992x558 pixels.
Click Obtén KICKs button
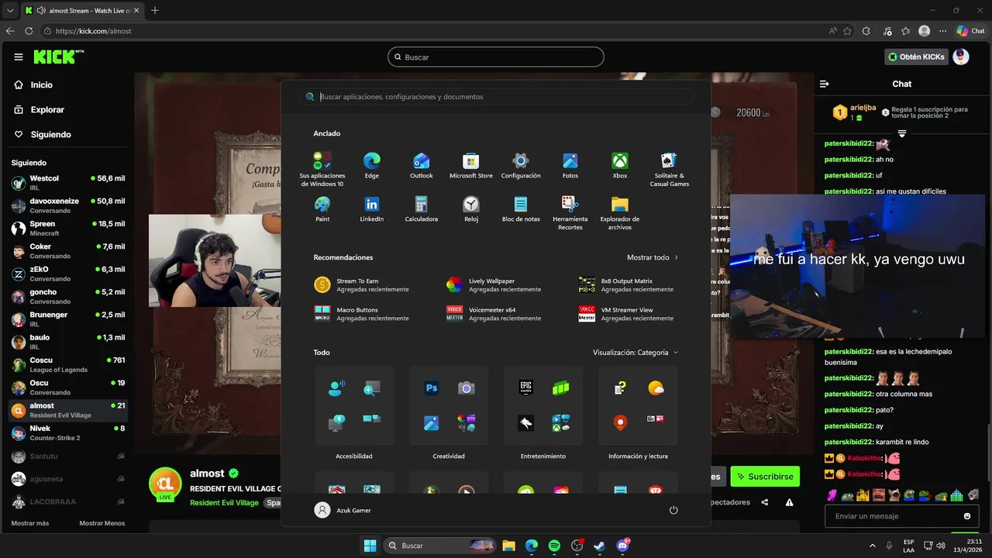click(x=916, y=57)
